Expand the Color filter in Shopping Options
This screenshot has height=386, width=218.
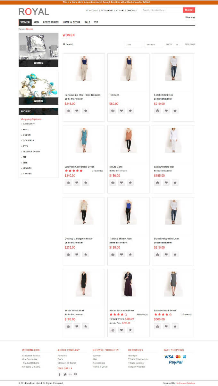(27, 135)
